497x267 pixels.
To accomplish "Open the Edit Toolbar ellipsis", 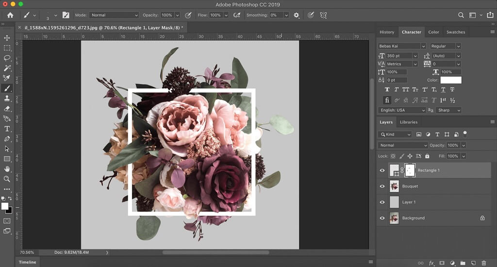I will (x=7, y=189).
